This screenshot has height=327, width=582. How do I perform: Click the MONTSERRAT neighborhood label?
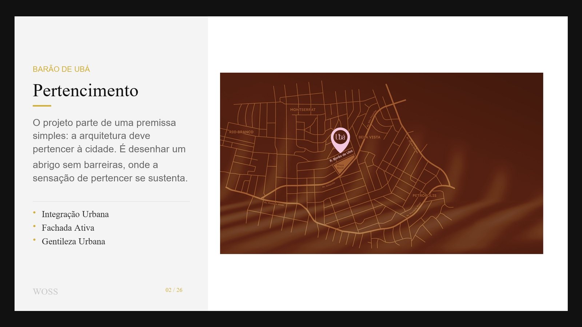point(303,110)
